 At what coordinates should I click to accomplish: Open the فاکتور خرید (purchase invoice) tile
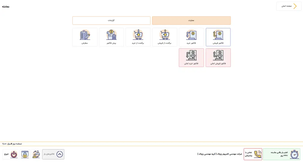click(x=191, y=37)
